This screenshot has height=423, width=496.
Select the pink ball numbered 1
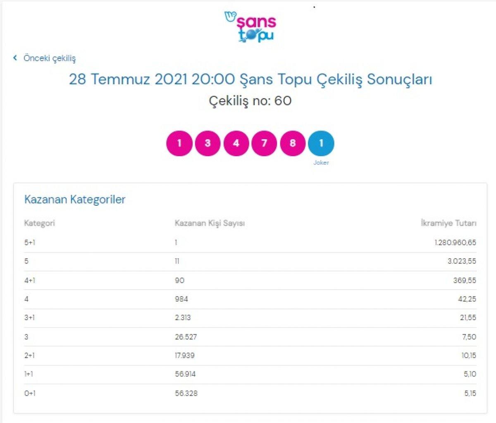pyautogui.click(x=179, y=144)
